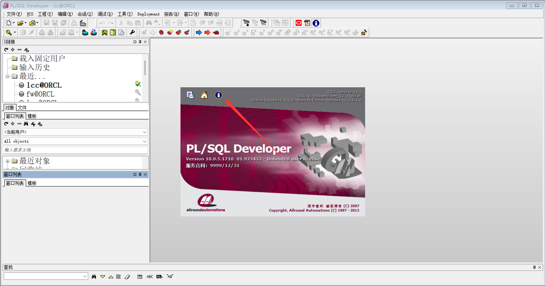
Task: Toggle the quoted "AB" search option
Action: [170, 277]
